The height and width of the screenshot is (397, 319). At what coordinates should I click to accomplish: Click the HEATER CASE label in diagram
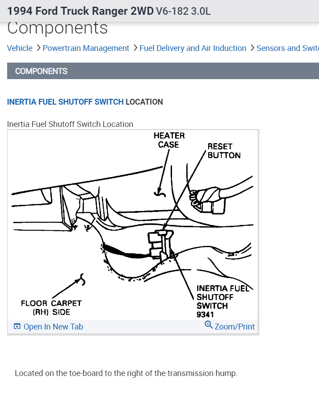[x=169, y=140]
